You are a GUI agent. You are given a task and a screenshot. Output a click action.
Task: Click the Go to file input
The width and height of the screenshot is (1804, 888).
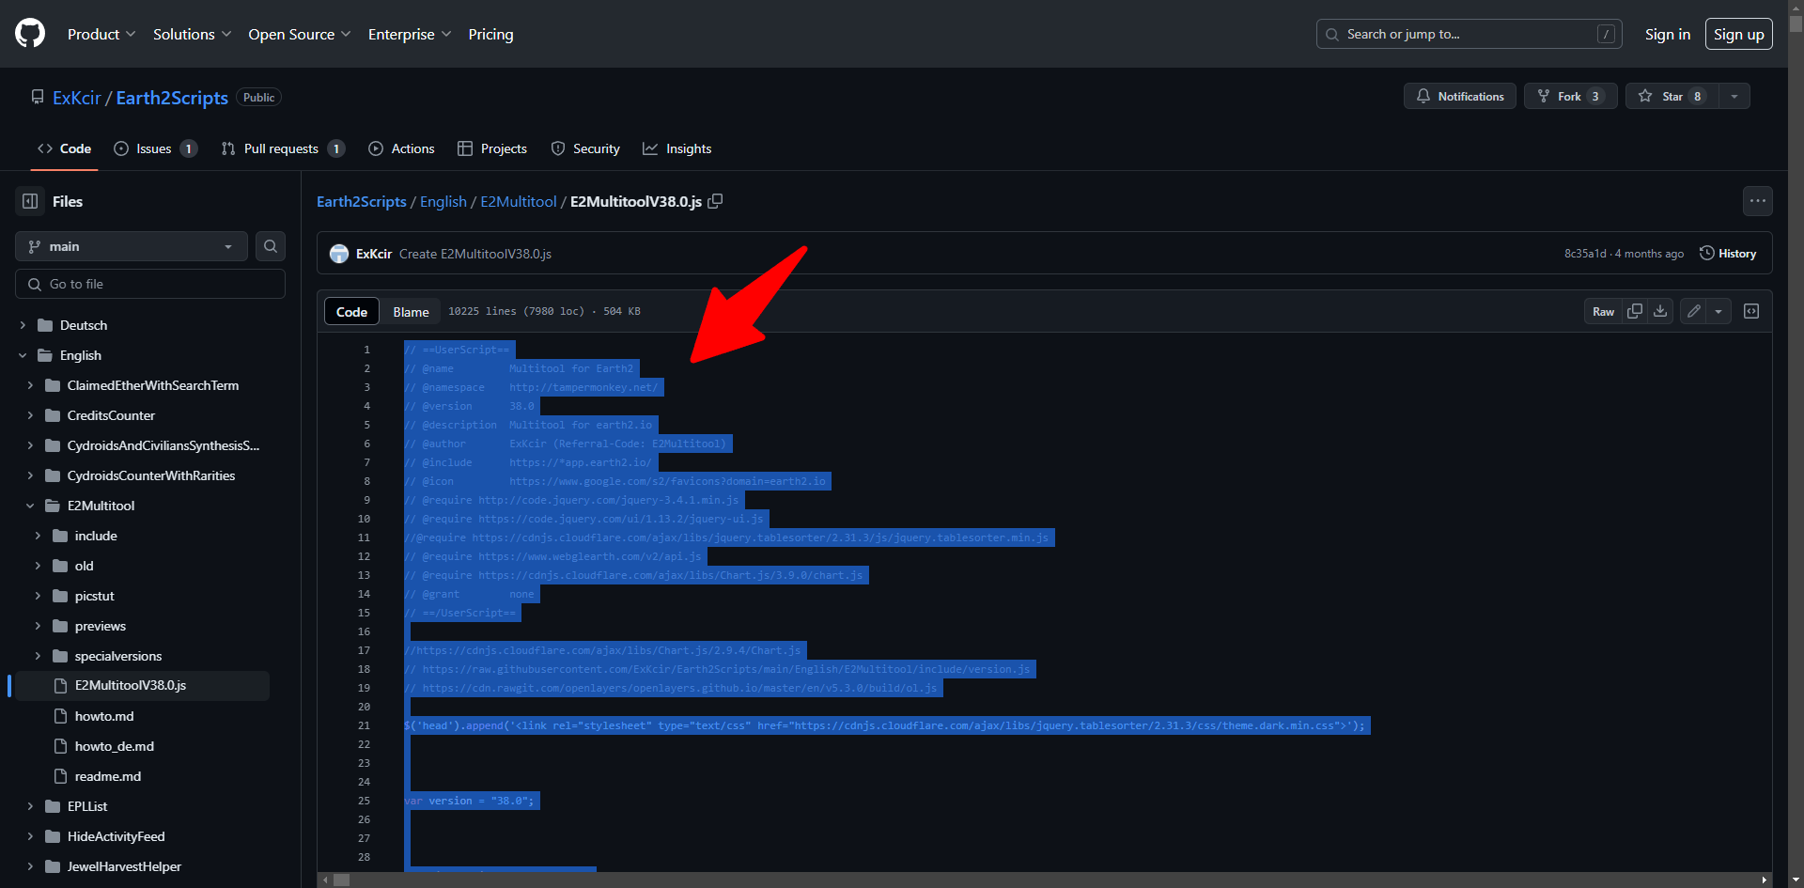click(x=150, y=284)
